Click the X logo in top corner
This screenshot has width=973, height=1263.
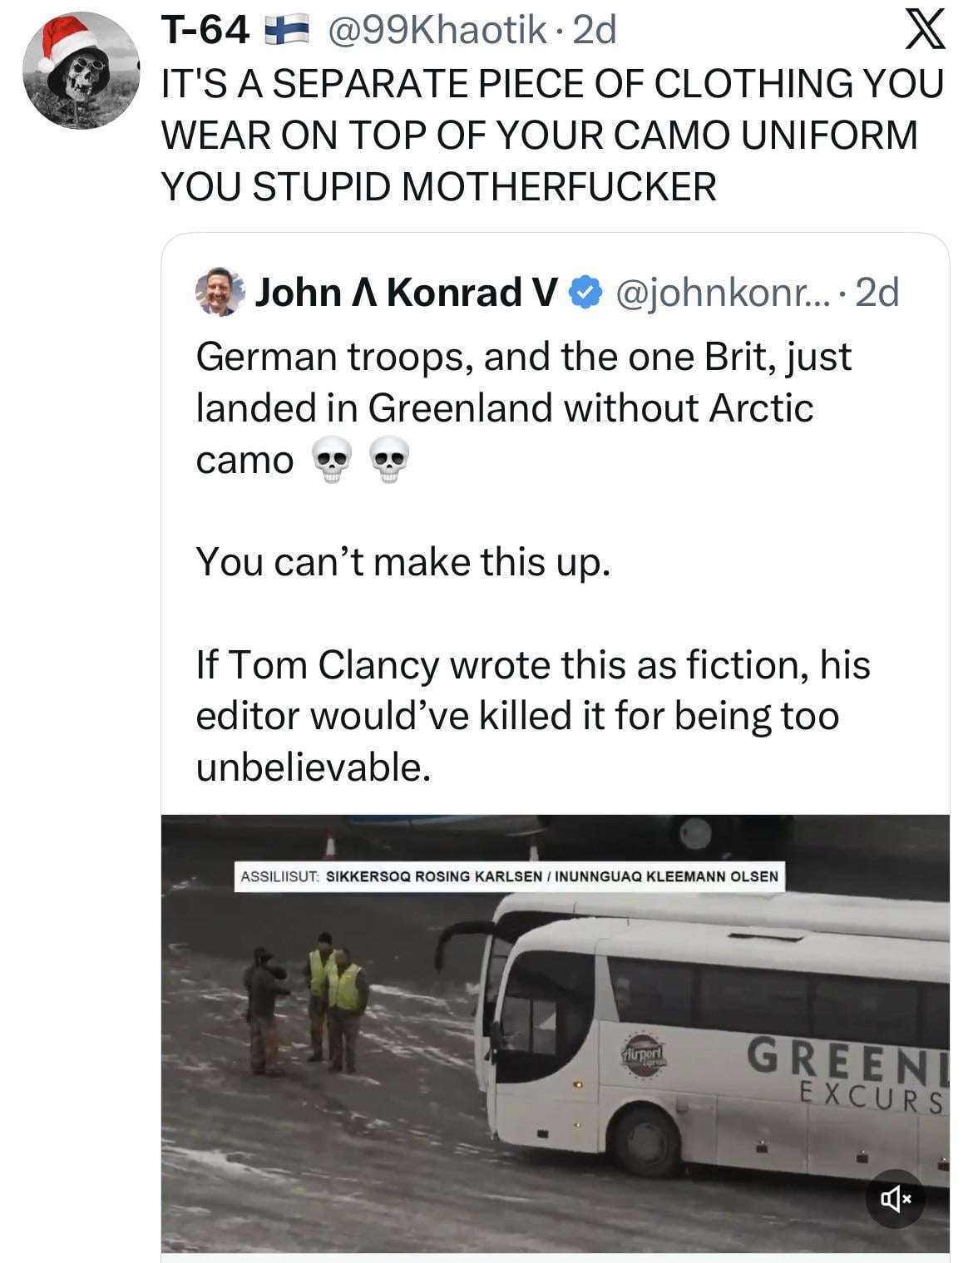coord(923,31)
